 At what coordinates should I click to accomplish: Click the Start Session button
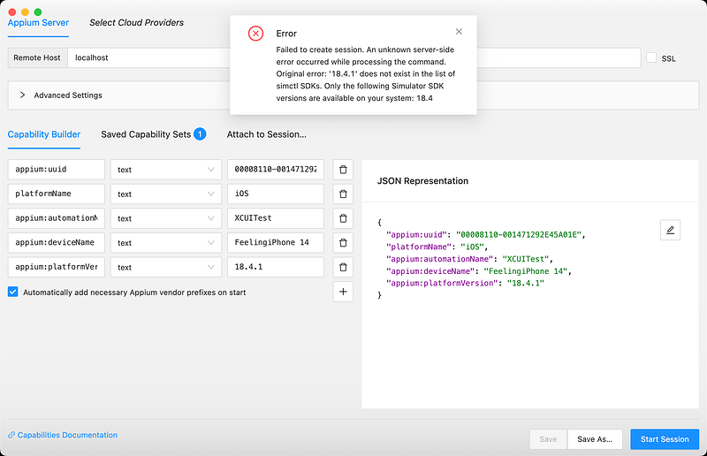(665, 439)
